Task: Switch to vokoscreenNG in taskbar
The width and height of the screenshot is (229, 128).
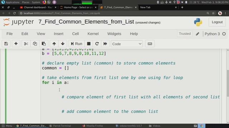Action: pos(128,126)
